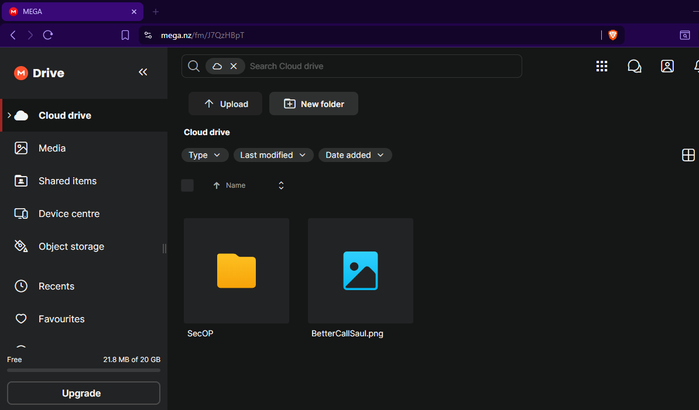The height and width of the screenshot is (410, 699).
Task: Reload the page in the browser
Action: pos(48,35)
